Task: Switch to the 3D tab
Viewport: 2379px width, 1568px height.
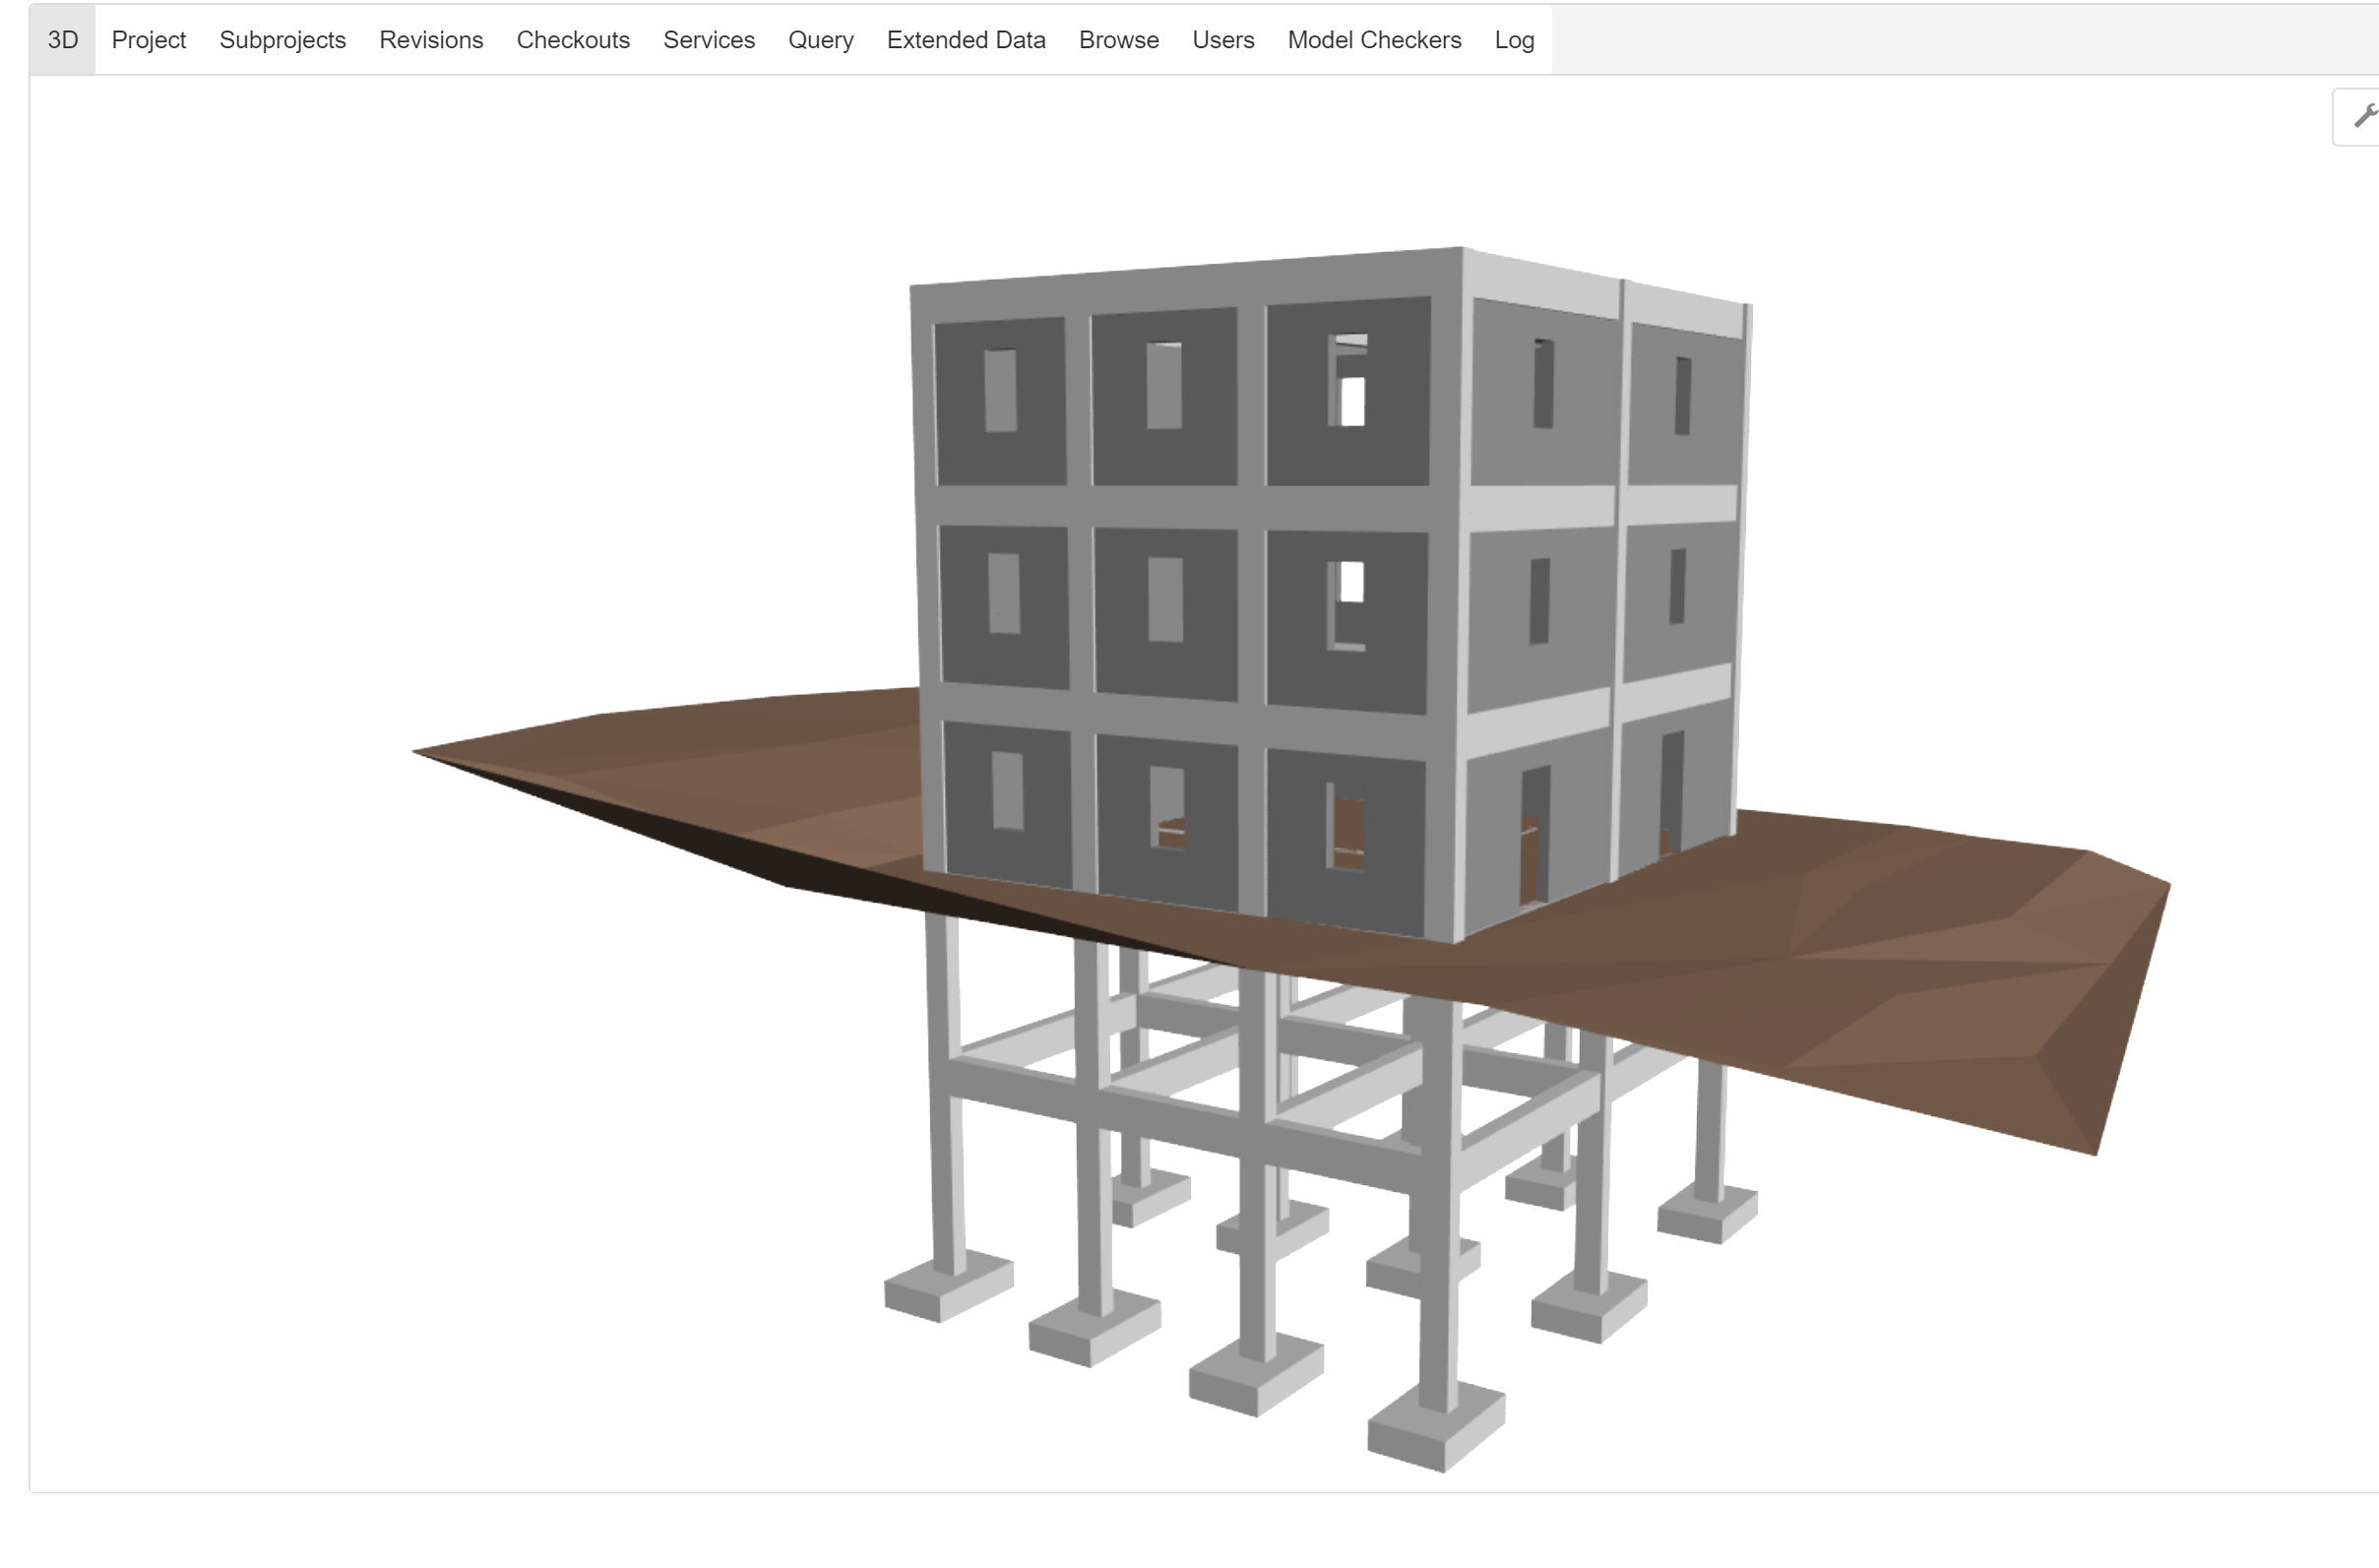Action: 63,39
